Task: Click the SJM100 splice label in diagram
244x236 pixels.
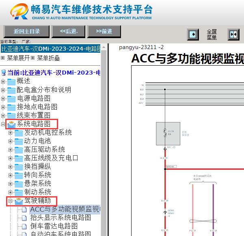Action: (171, 167)
